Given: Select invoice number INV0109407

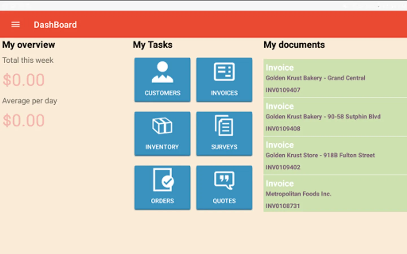Looking at the screenshot, I should (283, 90).
